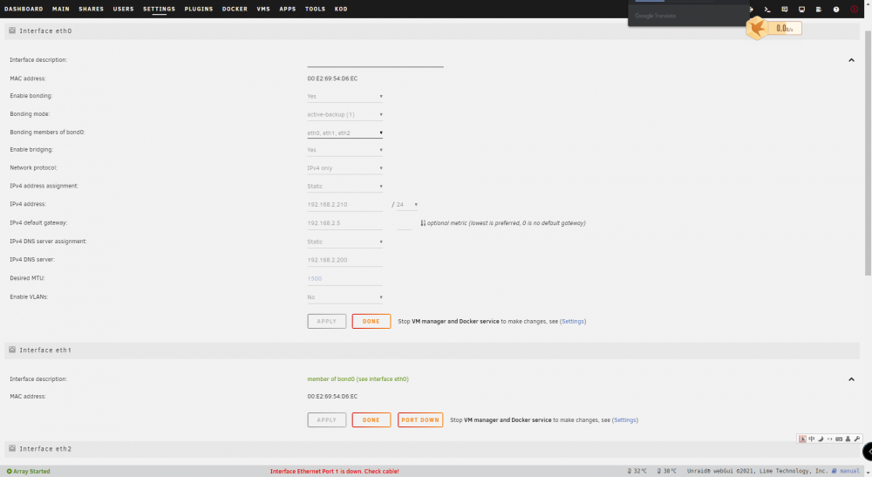
Task: Click the IME person icon
Action: coord(848,439)
